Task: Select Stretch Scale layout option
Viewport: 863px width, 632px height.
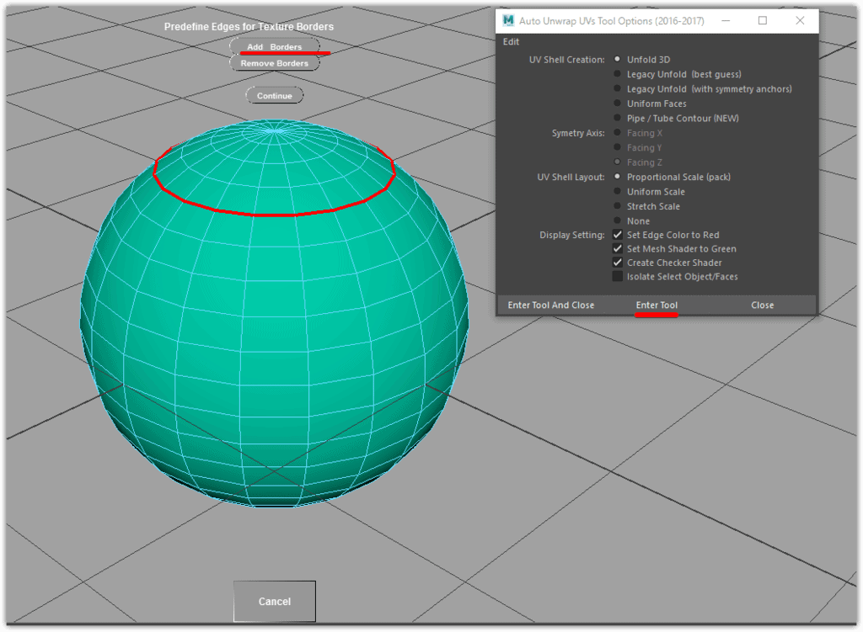Action: 618,206
